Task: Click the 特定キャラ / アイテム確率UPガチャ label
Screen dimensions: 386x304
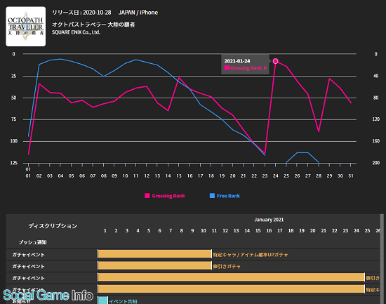Action: [250, 255]
